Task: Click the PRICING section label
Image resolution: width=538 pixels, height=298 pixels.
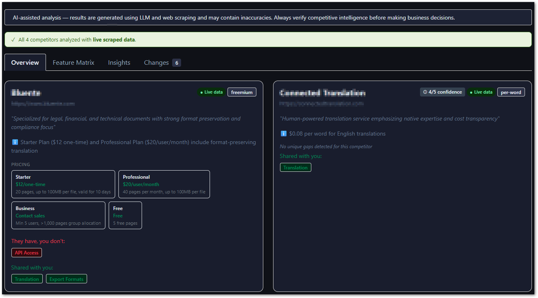Action: pos(21,164)
